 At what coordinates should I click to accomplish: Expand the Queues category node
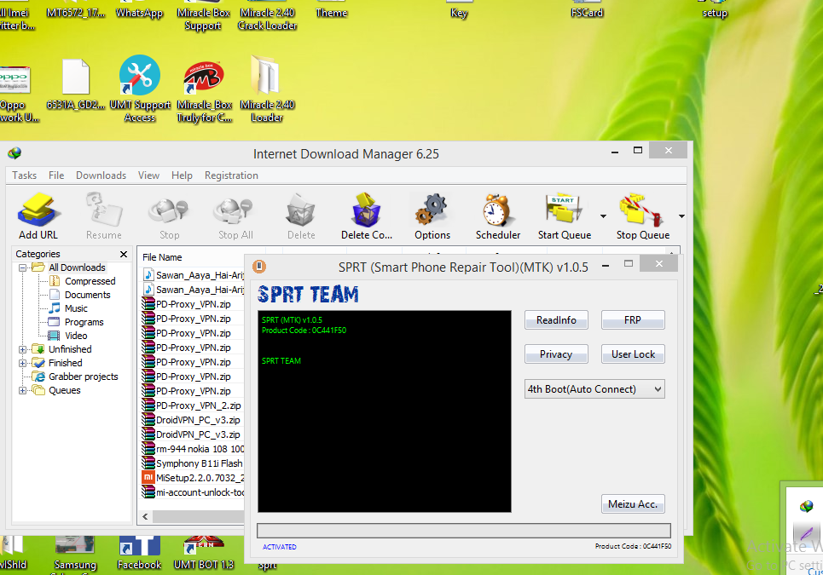(x=24, y=389)
